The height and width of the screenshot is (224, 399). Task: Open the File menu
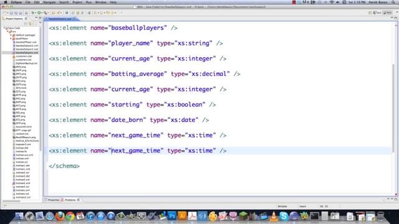click(x=27, y=2)
